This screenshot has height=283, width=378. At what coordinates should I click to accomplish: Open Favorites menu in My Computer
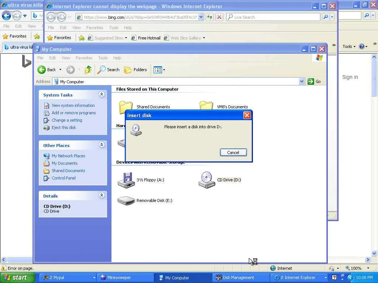click(84, 58)
